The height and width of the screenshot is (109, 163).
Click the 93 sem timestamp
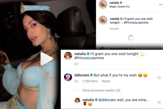pyautogui.click(x=114, y=29)
